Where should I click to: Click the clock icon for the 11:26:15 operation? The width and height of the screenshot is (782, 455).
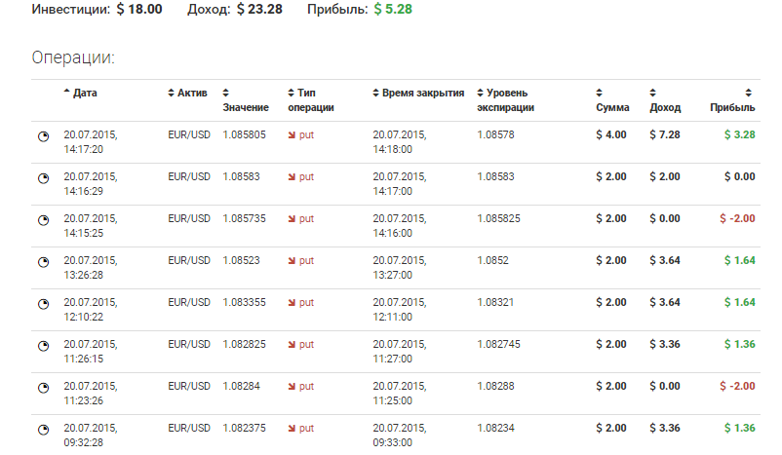pos(43,346)
